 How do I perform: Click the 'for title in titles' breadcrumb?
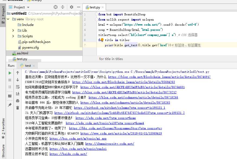point(111,59)
